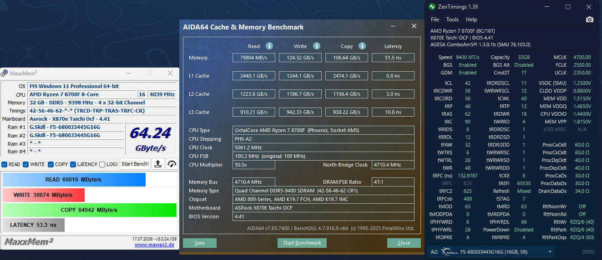Viewport: 602px width, 260px height.
Task: Click the ZenTimings app title icon
Action: (432, 7)
